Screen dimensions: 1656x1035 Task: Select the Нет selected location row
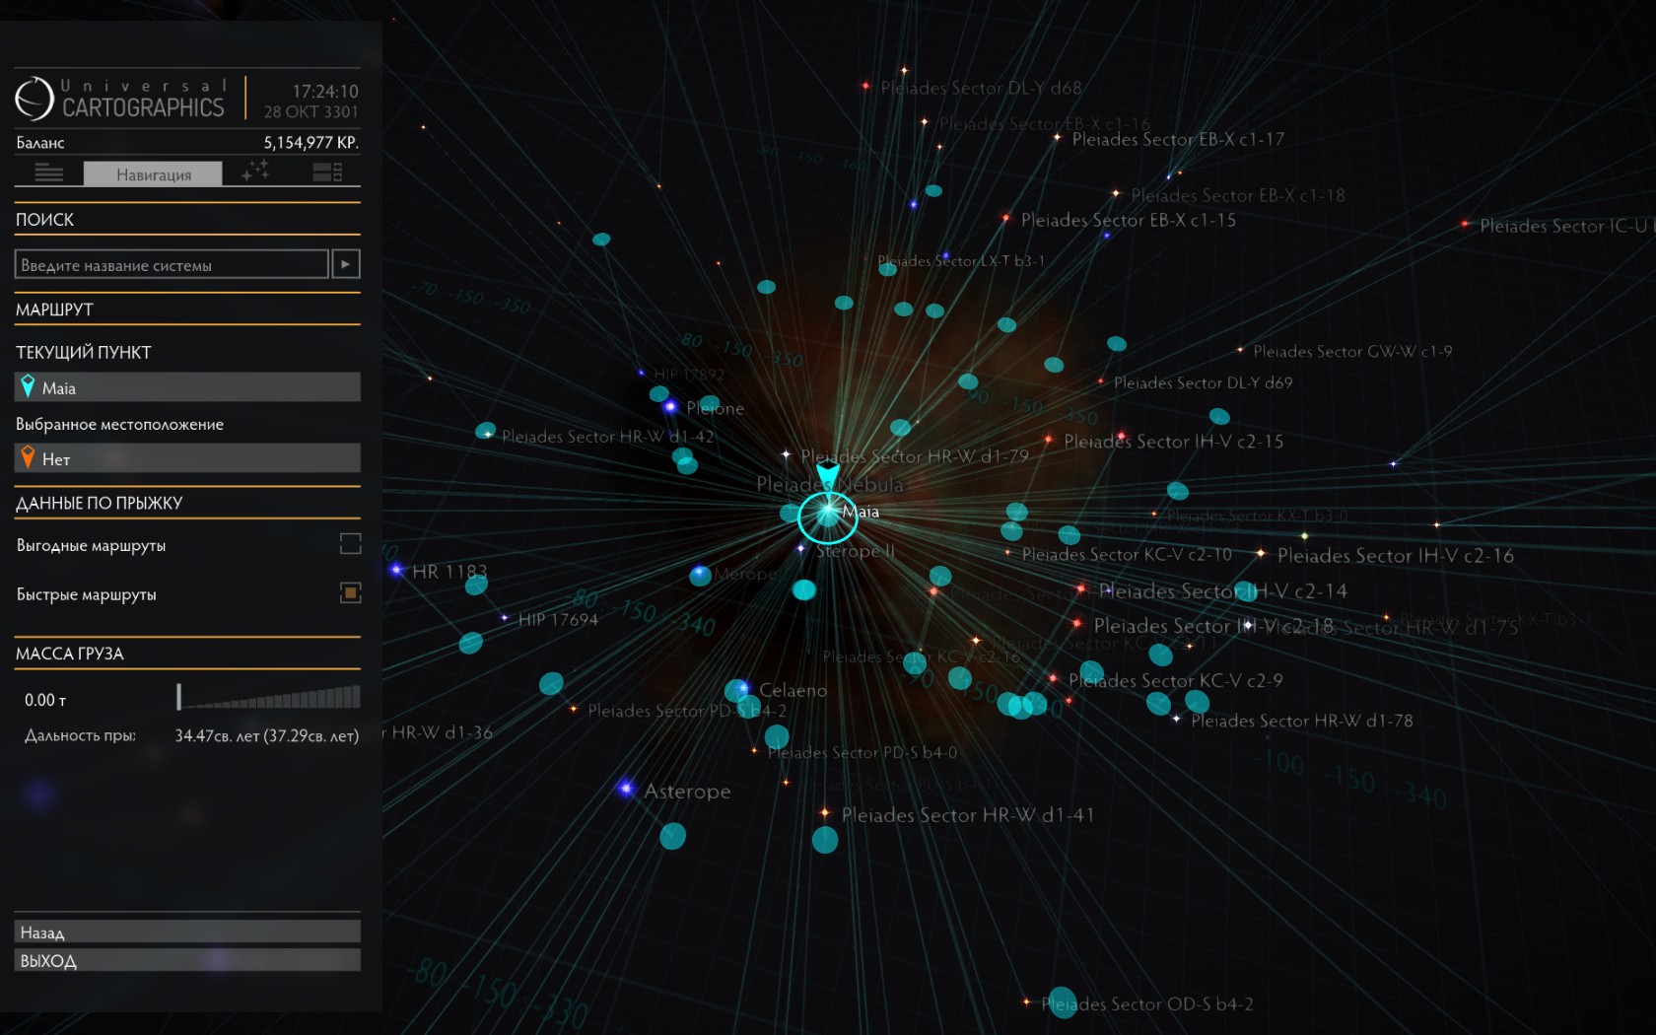pyautogui.click(x=187, y=458)
